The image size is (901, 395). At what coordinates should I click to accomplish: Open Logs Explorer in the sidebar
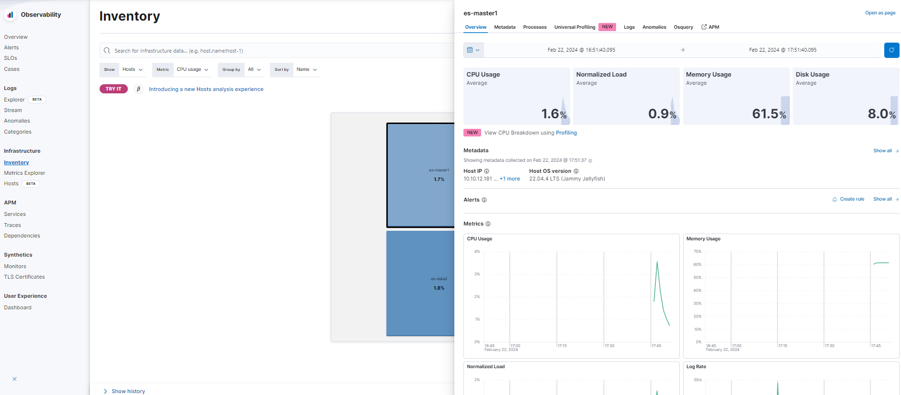pyautogui.click(x=14, y=100)
